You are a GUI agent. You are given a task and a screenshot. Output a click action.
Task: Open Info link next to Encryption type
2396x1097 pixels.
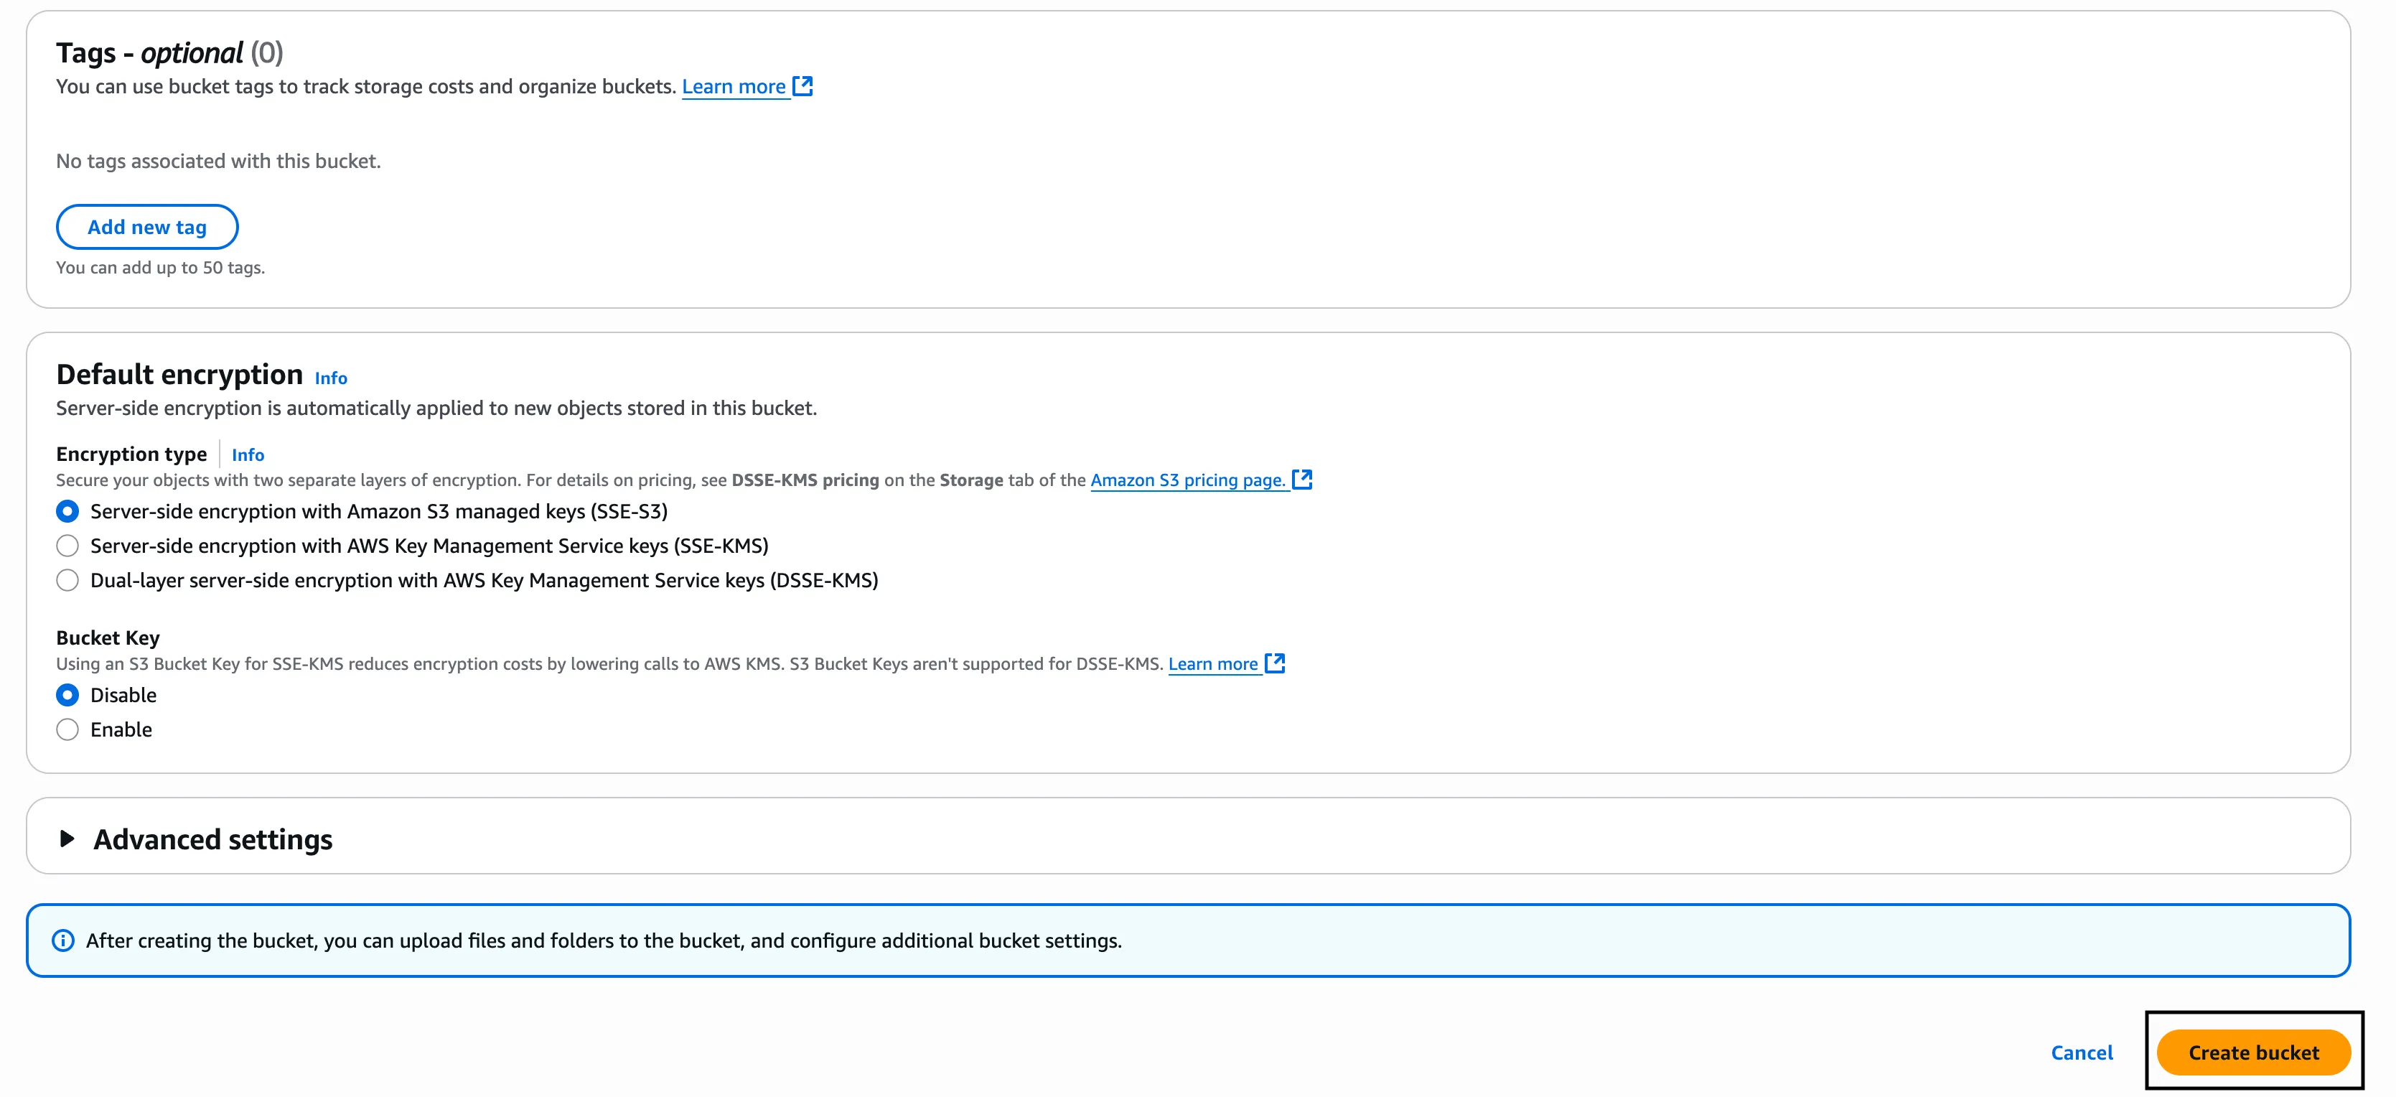(248, 455)
